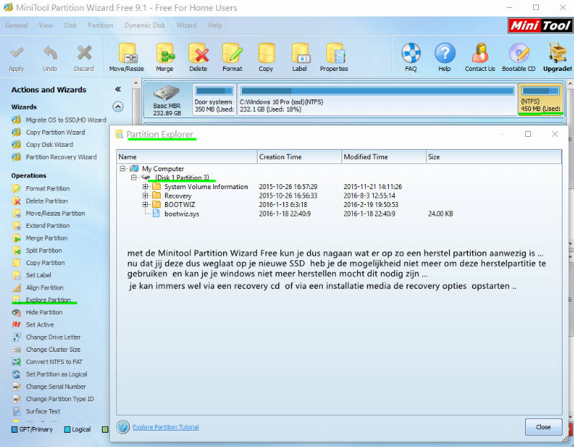Image resolution: width=574 pixels, height=447 pixels.
Task: Click Change Partition Type ID
Action: click(60, 399)
